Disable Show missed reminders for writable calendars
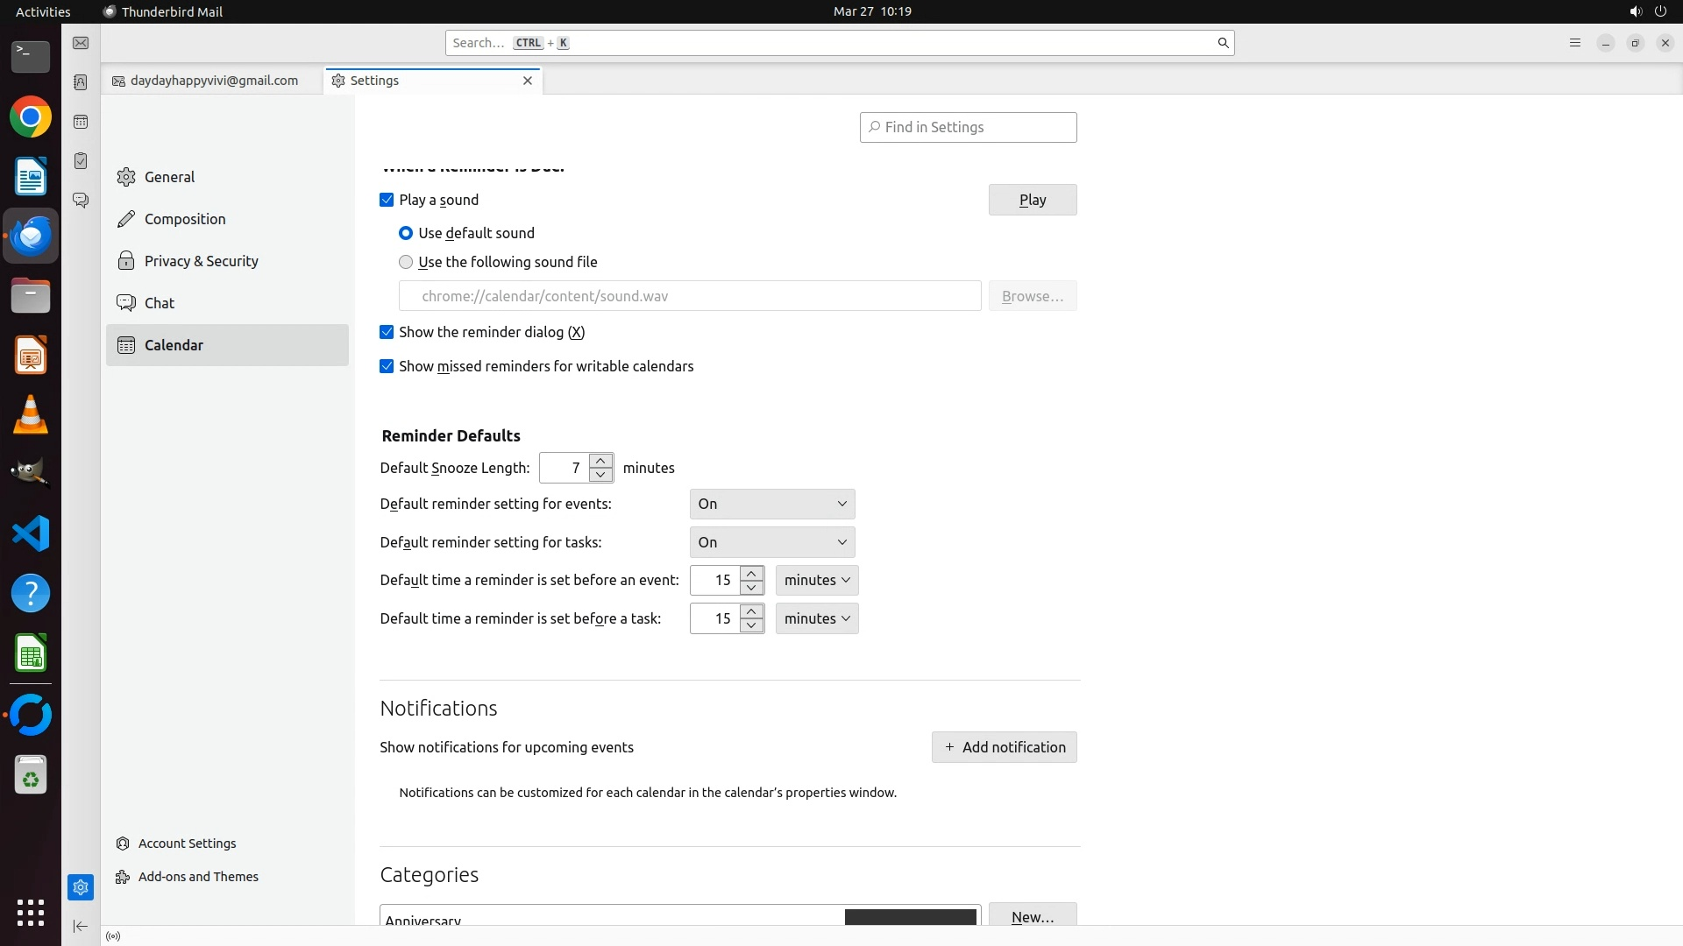The height and width of the screenshot is (946, 1683). 387,366
